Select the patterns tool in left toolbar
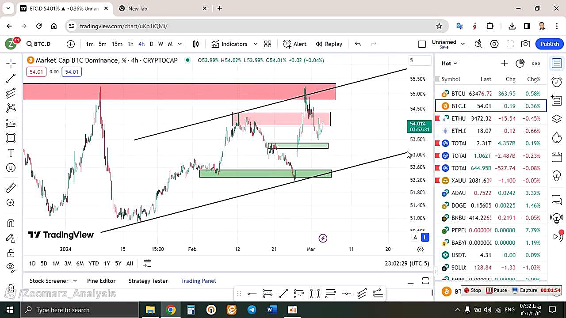566x318 pixels. [x=11, y=108]
